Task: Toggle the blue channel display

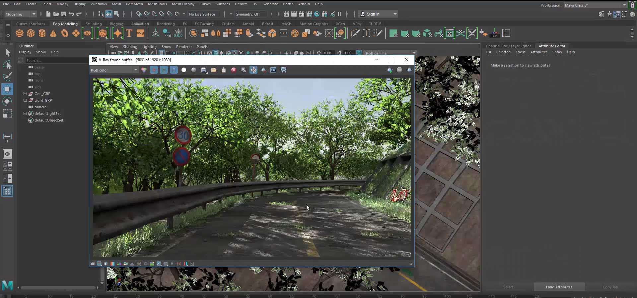Action: (x=174, y=70)
